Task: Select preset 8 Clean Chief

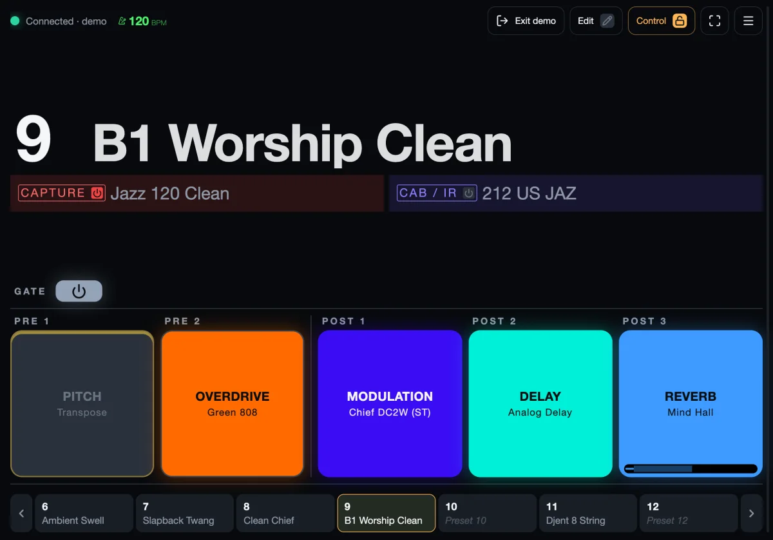Action: point(285,514)
